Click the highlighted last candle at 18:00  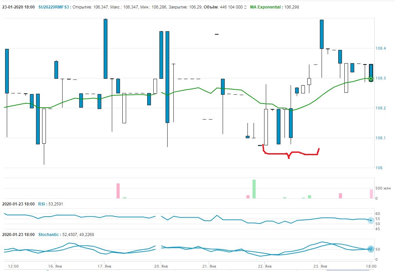[x=371, y=73]
